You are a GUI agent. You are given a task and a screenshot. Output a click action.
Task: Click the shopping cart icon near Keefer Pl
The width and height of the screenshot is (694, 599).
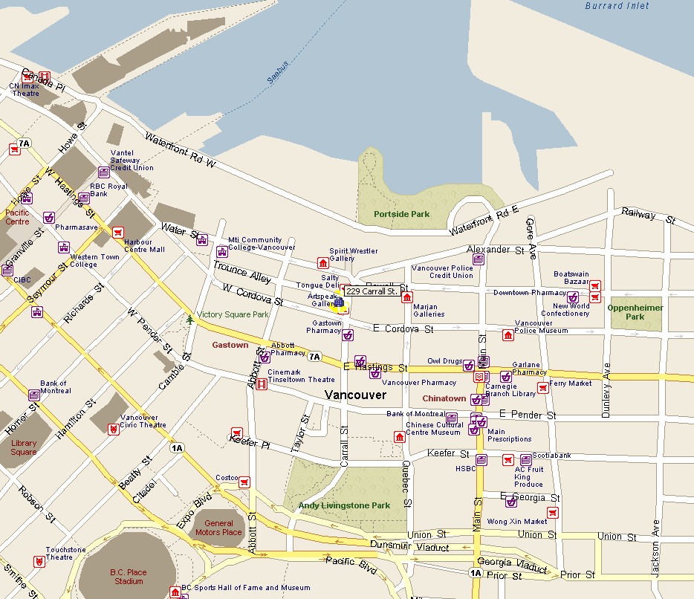237,433
